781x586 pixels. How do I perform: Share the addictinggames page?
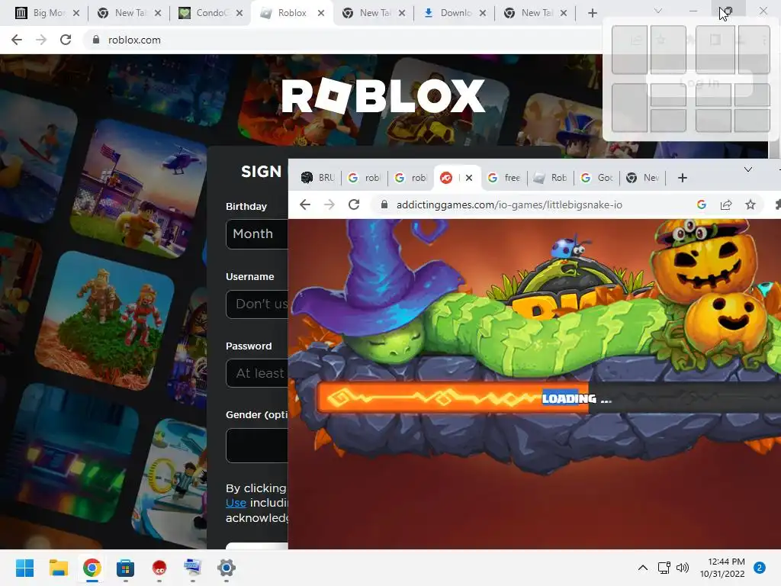pyautogui.click(x=726, y=204)
